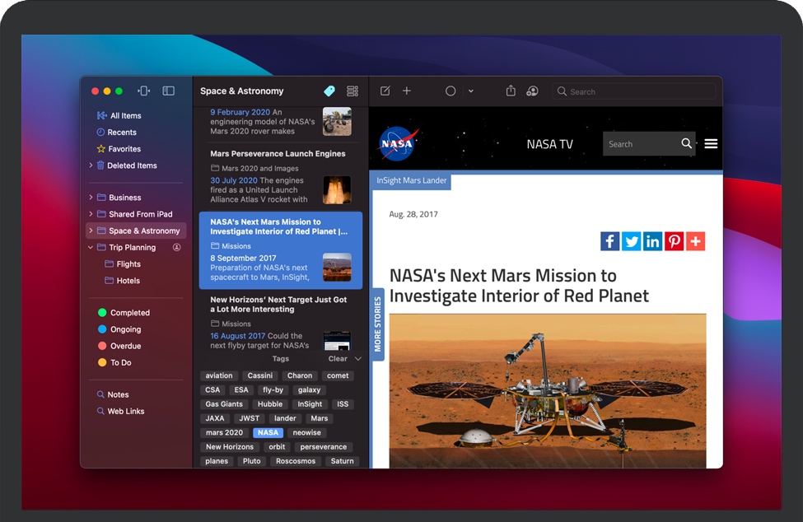This screenshot has height=522, width=803.
Task: Toggle the sidebar panel icon
Action: 168,91
